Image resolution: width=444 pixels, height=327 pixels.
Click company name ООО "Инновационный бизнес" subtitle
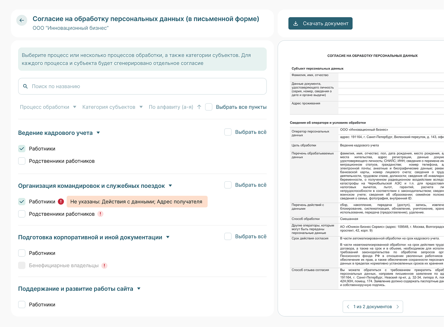click(x=71, y=28)
